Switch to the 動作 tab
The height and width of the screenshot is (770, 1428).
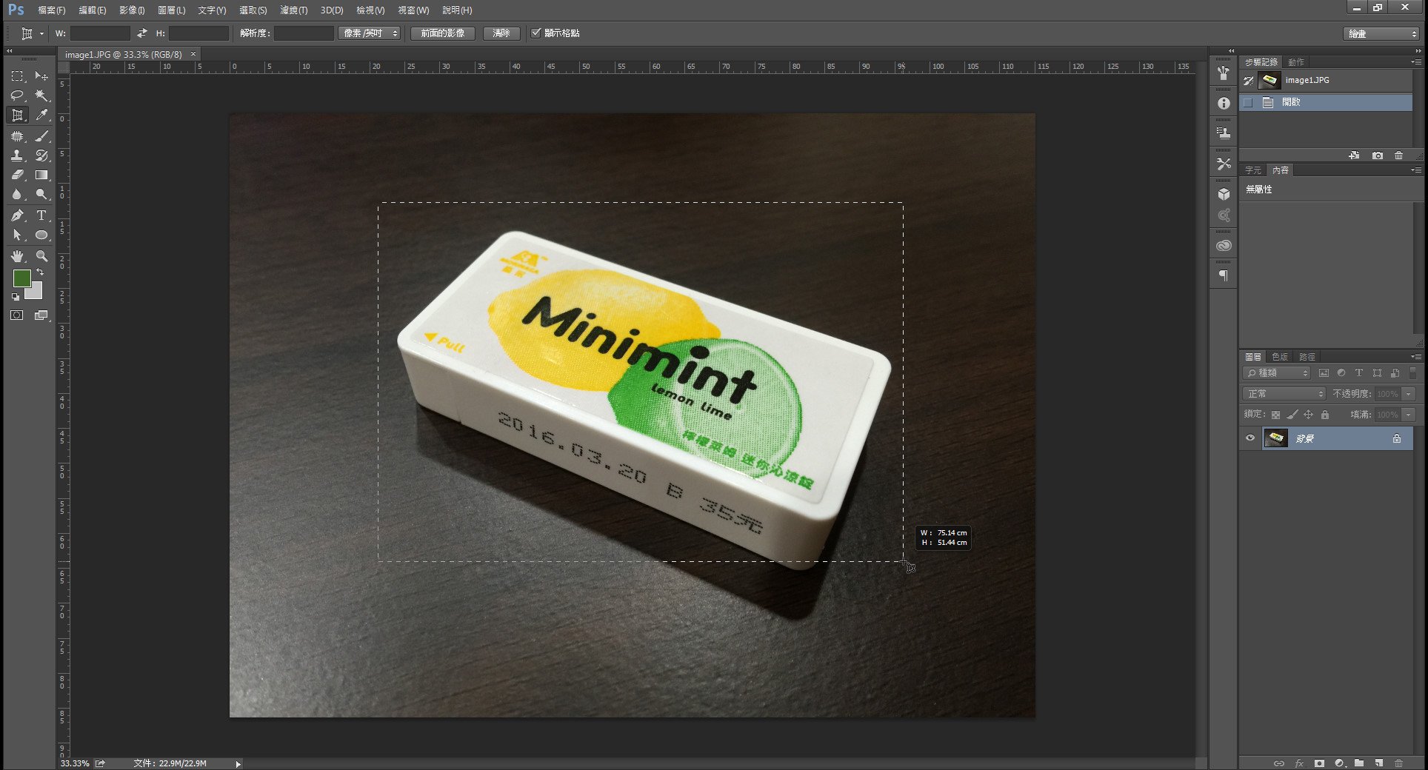(1296, 62)
